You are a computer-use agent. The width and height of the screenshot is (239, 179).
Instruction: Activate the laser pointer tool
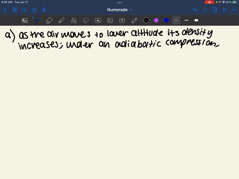point(134,20)
